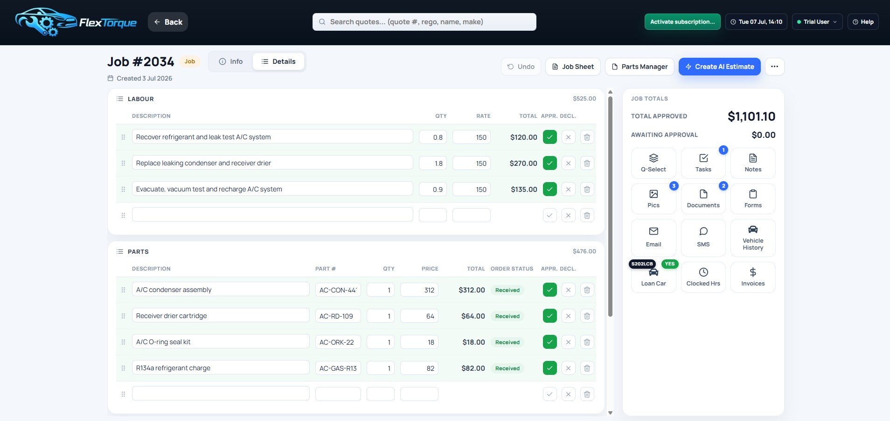Open Vehicle History tile
The width and height of the screenshot is (890, 421).
click(753, 238)
